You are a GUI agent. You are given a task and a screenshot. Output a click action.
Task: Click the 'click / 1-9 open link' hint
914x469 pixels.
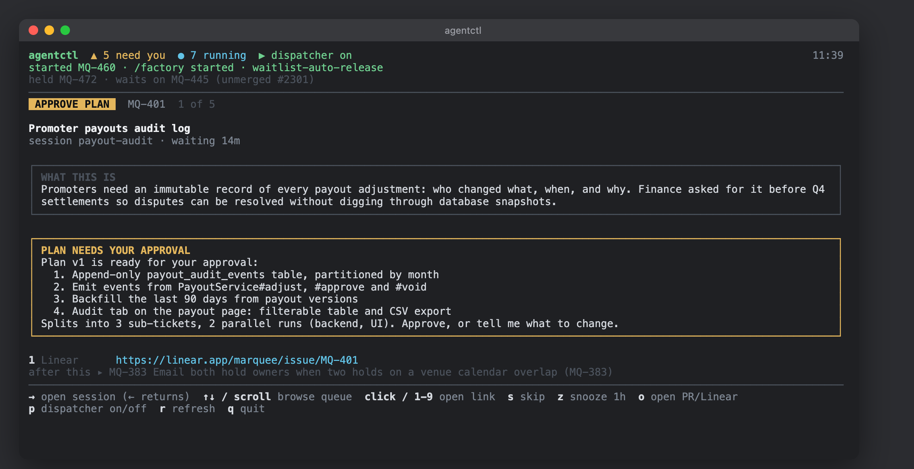click(430, 397)
